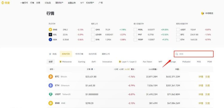Open 机构用户 in navigation
The image size is (224, 108).
coord(90,3)
